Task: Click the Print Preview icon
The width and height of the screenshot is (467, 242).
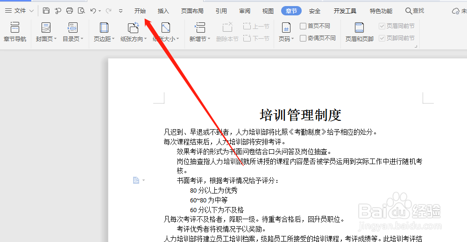Action: [x=81, y=11]
